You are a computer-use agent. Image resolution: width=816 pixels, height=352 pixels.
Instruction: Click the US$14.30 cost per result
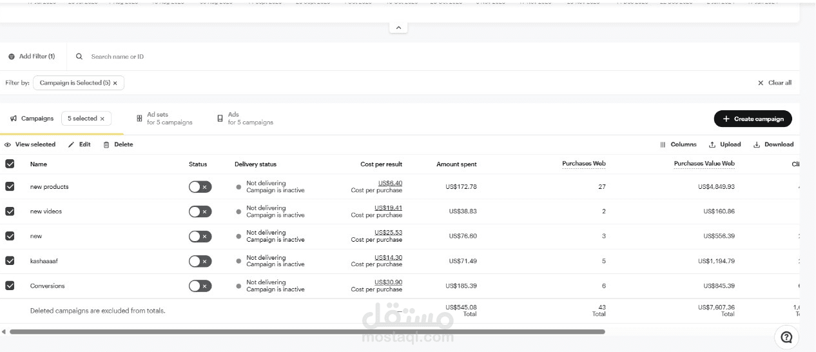click(x=388, y=257)
